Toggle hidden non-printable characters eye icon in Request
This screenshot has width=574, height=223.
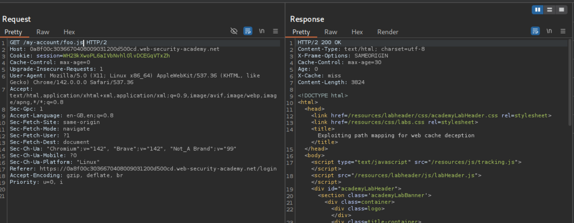point(234,31)
